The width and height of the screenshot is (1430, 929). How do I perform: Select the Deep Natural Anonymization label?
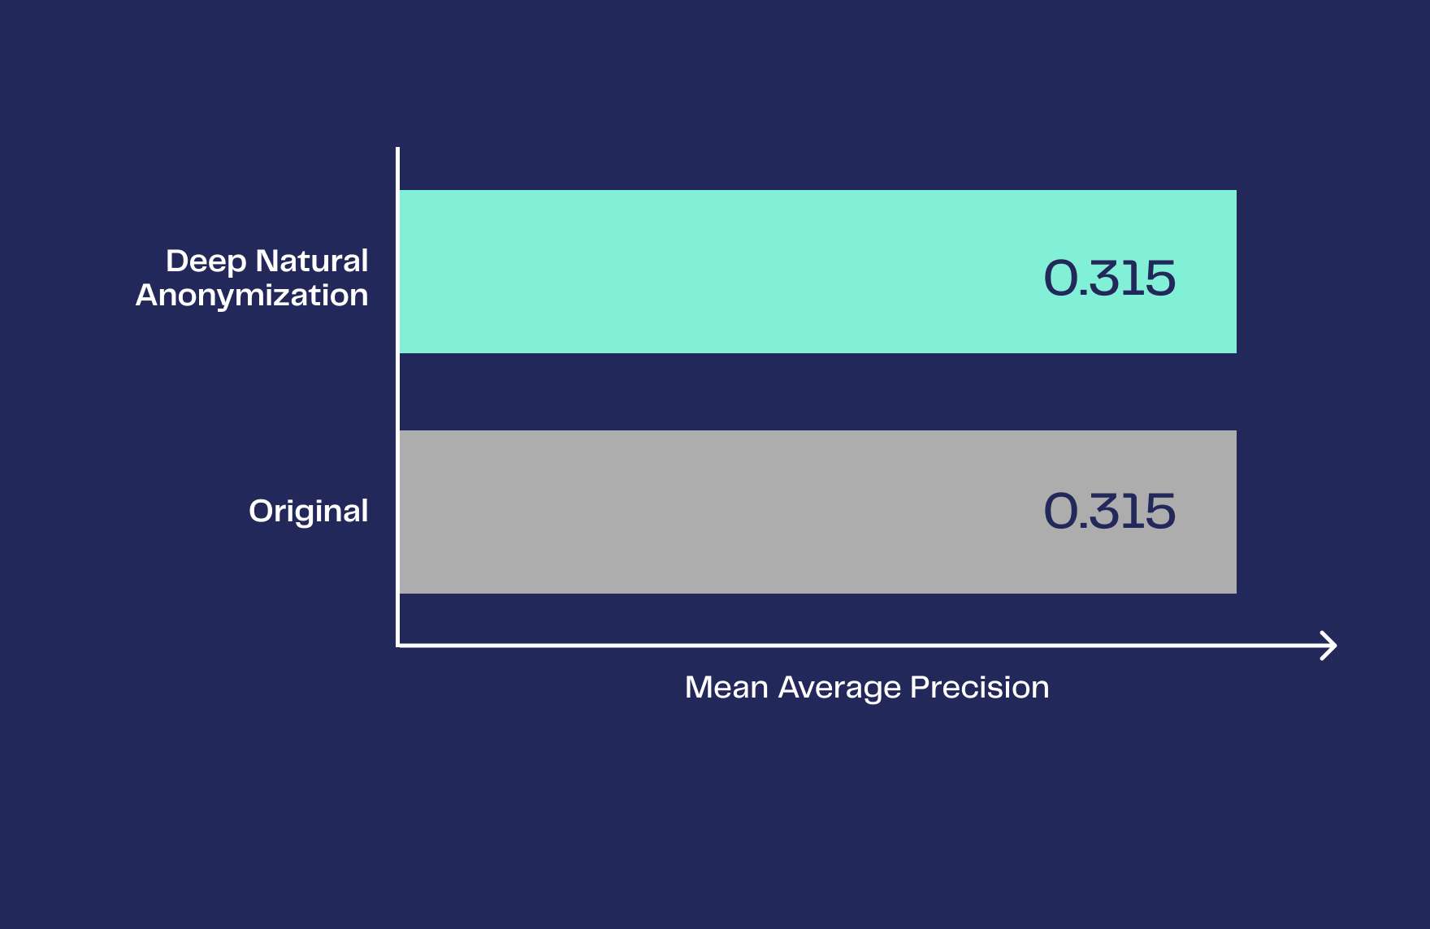(252, 278)
